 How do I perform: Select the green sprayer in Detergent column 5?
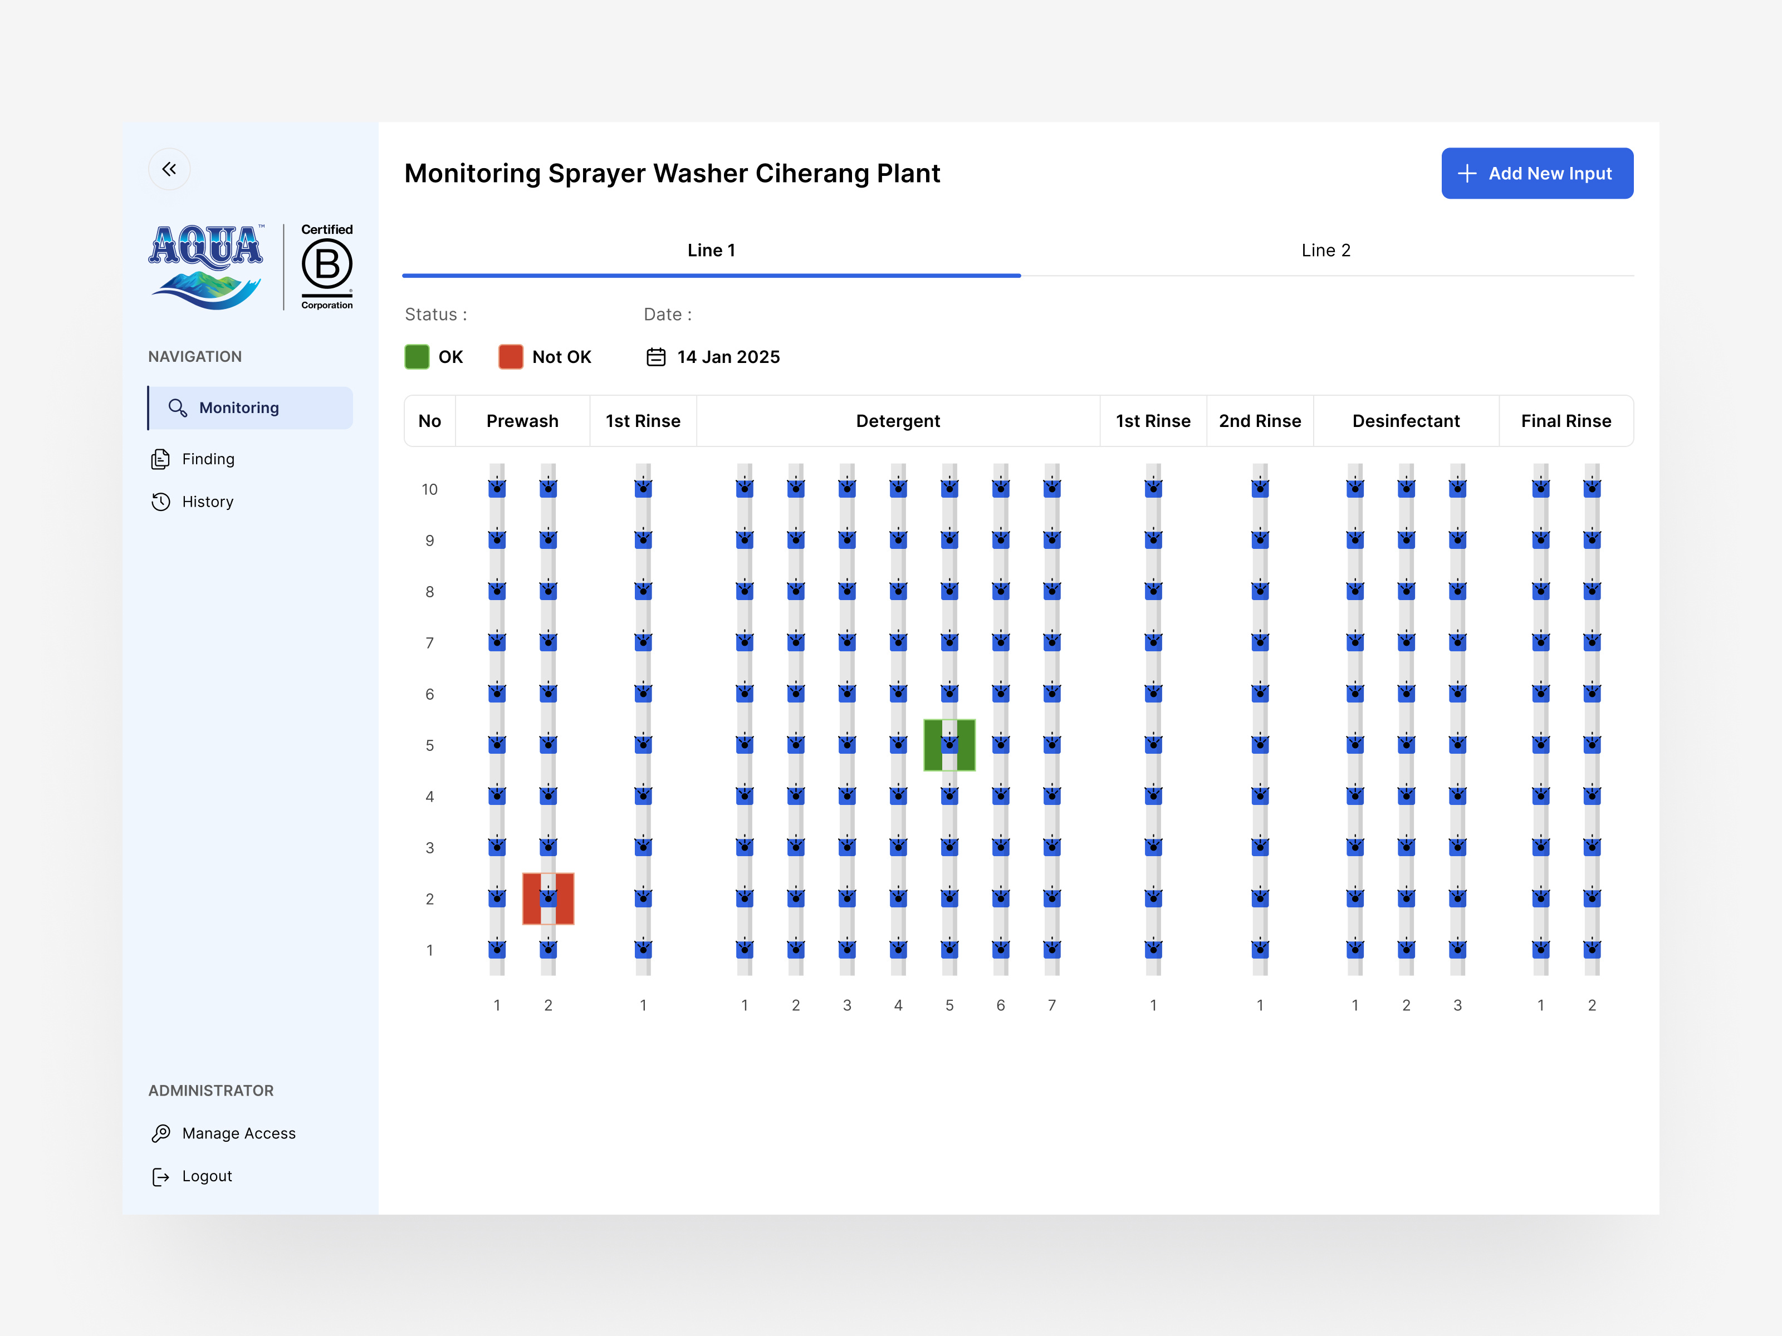pos(950,744)
